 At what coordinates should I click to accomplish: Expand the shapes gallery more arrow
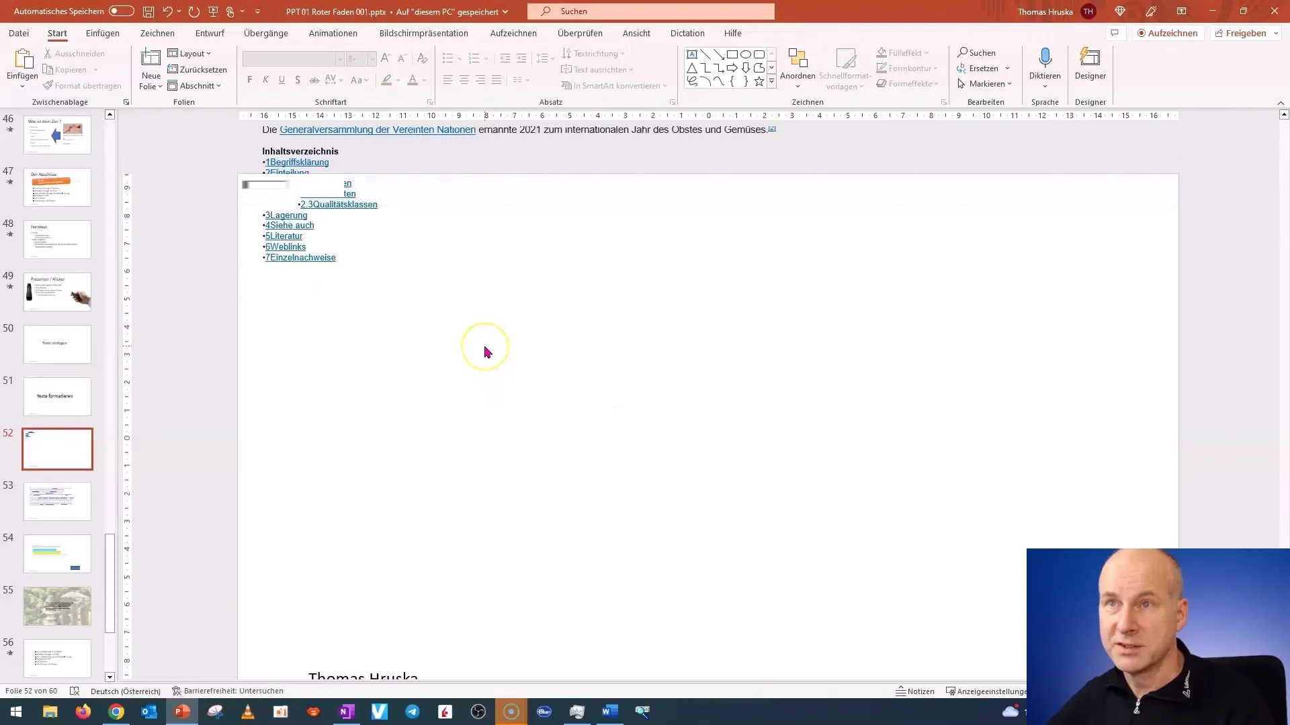point(771,81)
